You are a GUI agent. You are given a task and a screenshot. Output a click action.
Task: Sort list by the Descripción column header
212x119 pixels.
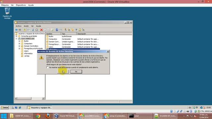(x=88, y=34)
